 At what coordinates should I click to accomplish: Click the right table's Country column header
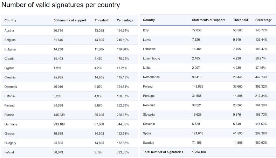(149, 20)
